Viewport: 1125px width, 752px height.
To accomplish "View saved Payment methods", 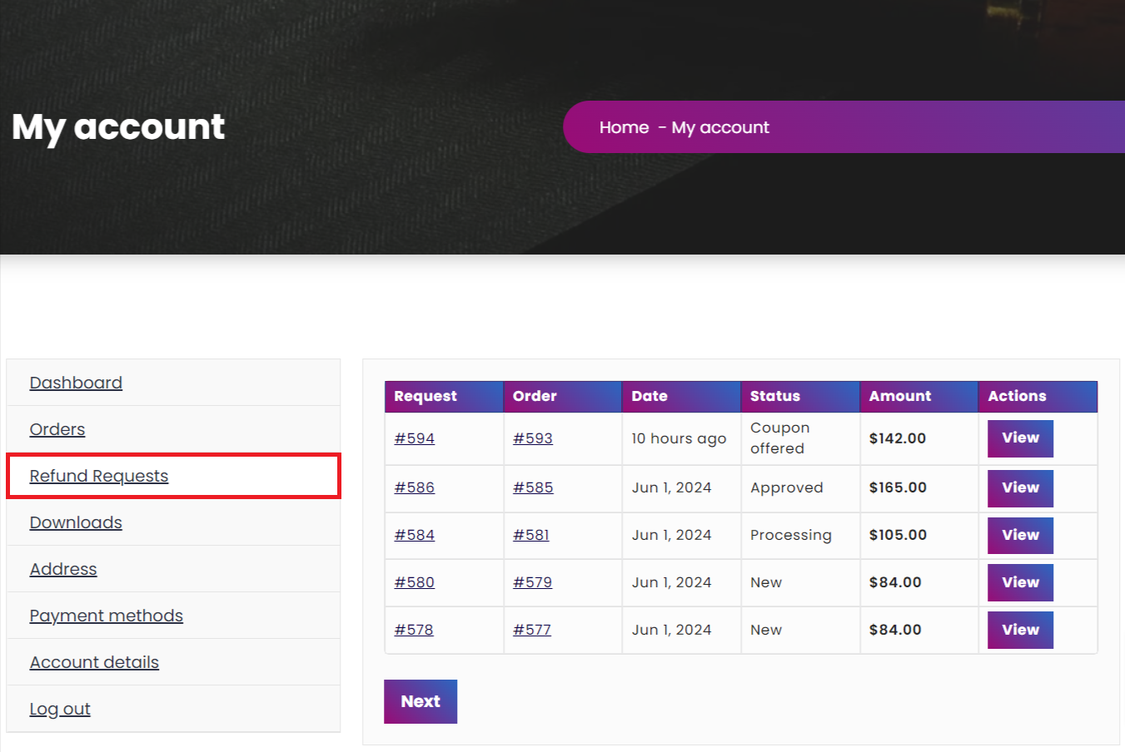I will [106, 616].
